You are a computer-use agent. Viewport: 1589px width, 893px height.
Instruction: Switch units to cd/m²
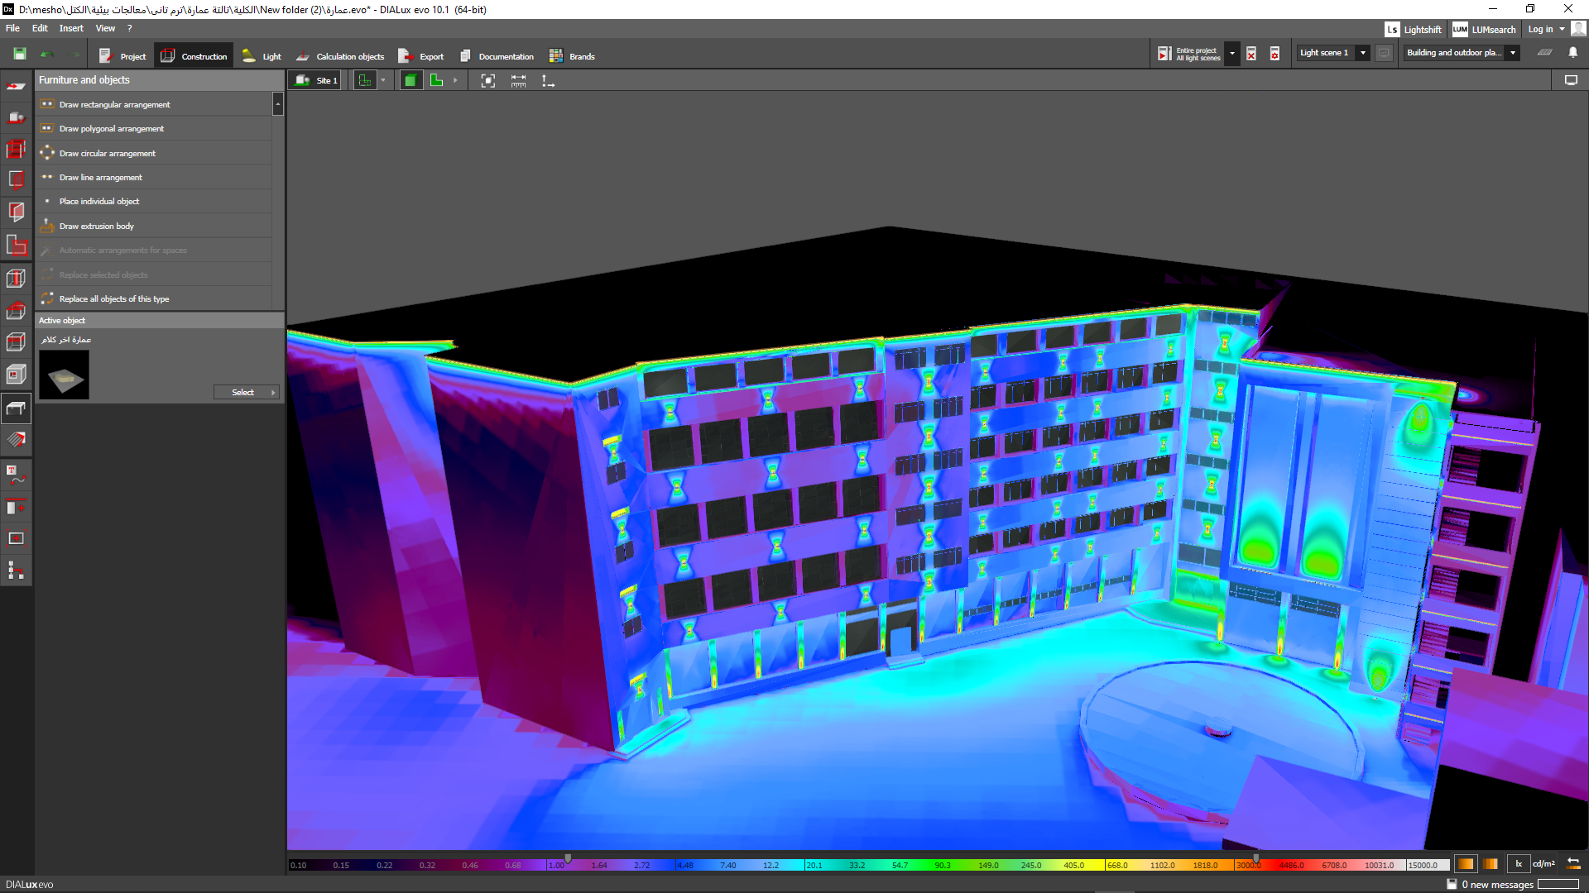pyautogui.click(x=1543, y=864)
